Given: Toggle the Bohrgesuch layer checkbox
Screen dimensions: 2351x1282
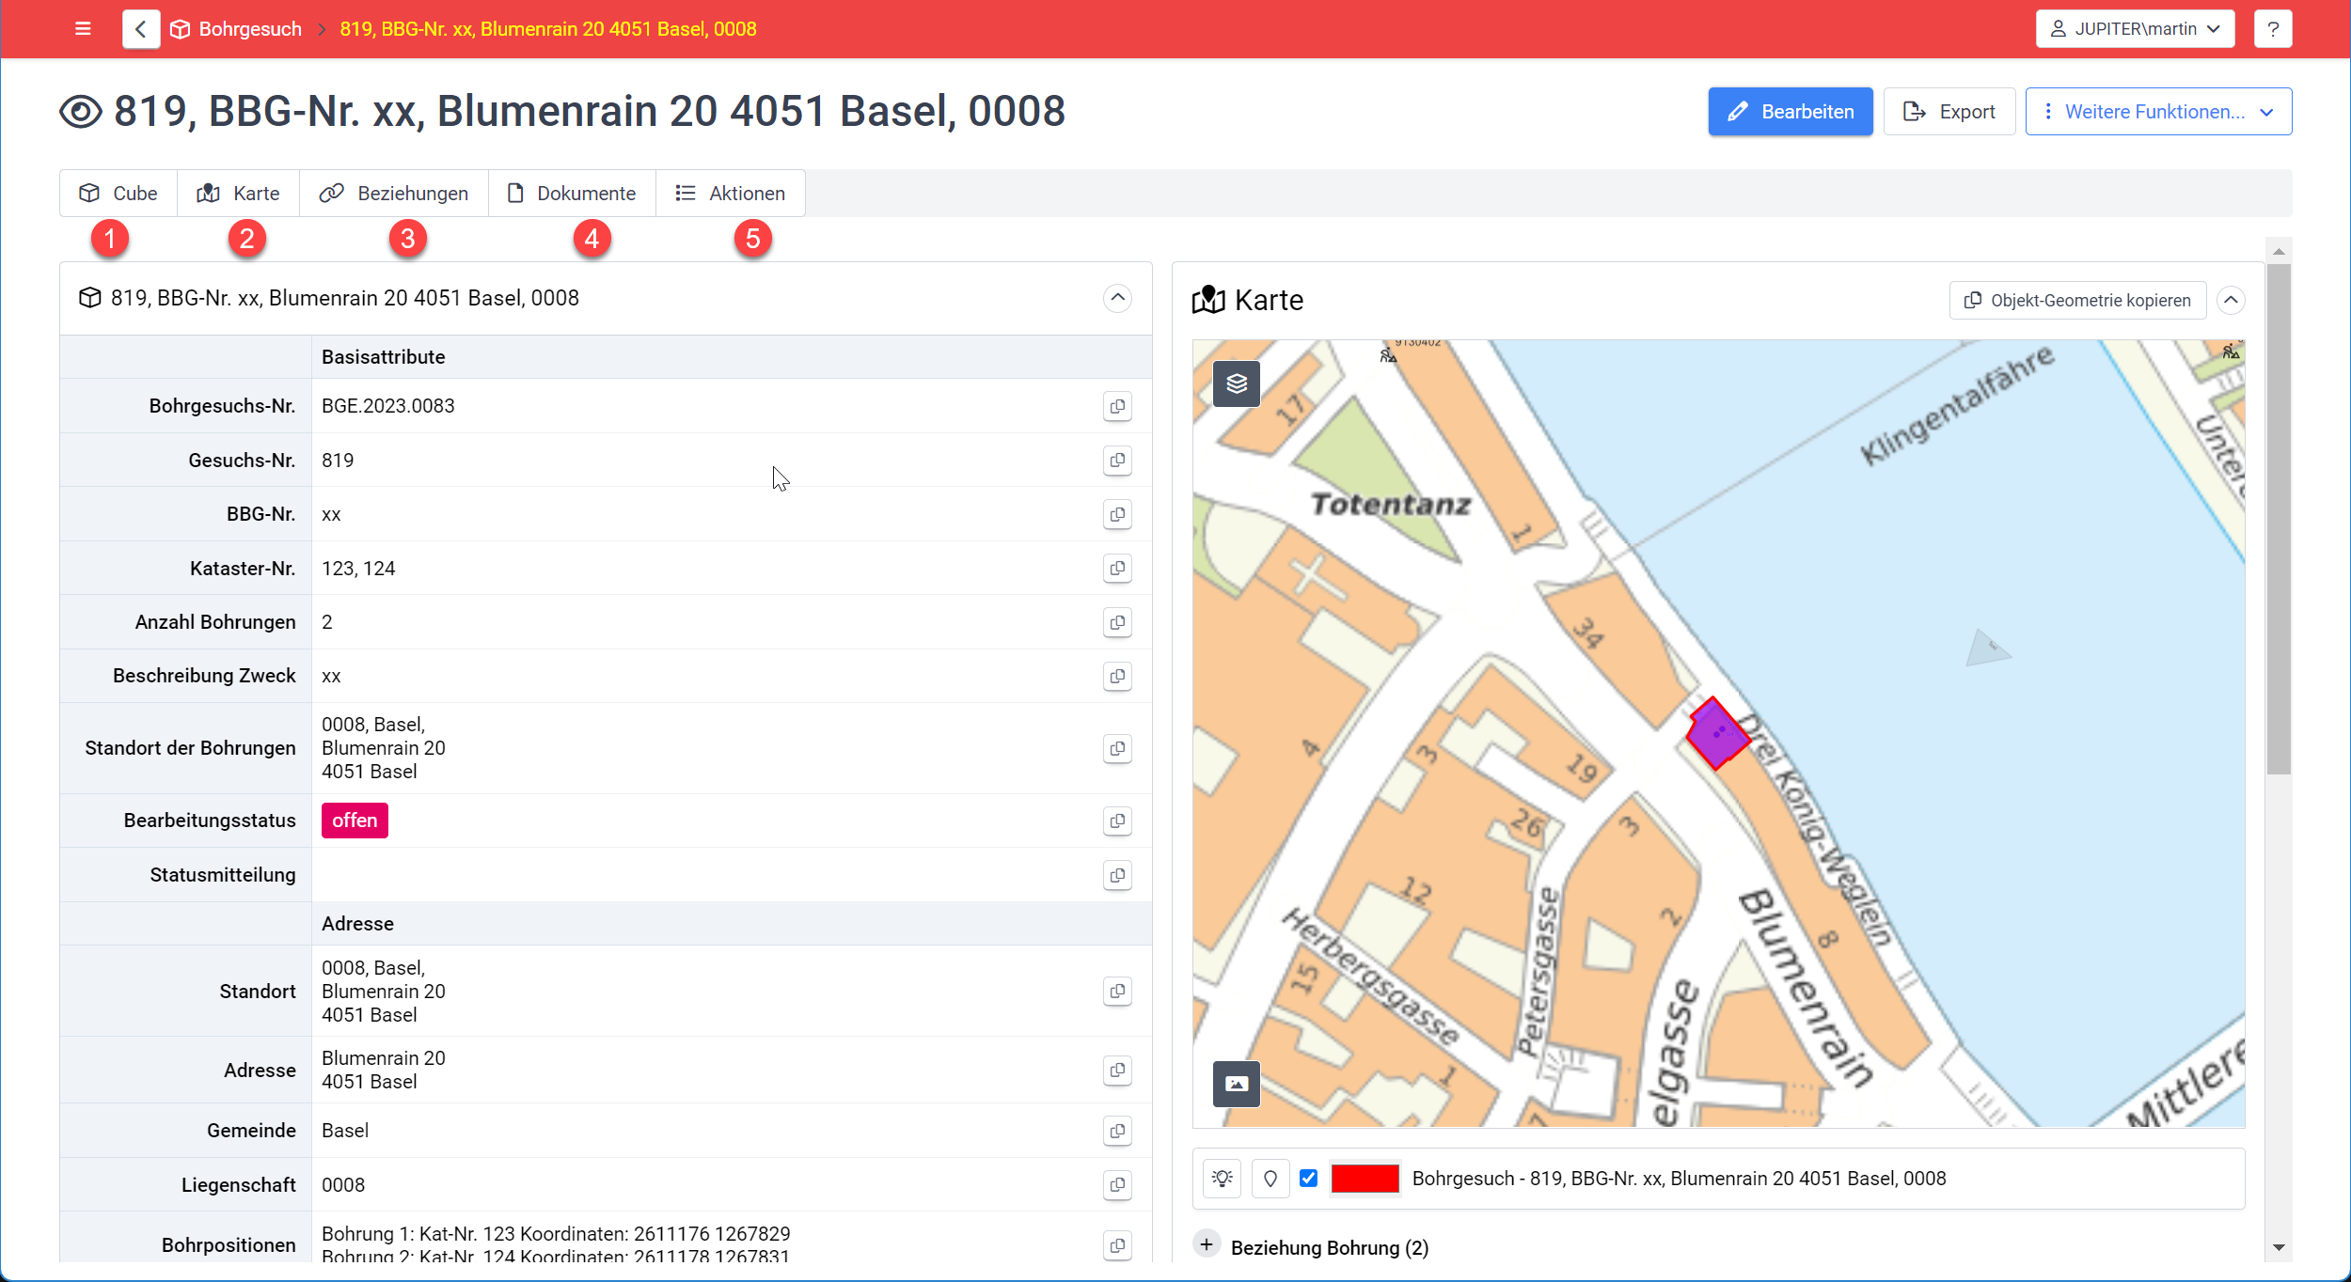Looking at the screenshot, I should [x=1309, y=1178].
